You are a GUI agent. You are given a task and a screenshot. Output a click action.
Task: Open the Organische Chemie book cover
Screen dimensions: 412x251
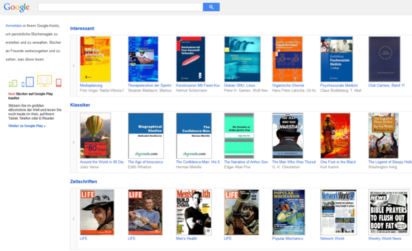click(288, 59)
